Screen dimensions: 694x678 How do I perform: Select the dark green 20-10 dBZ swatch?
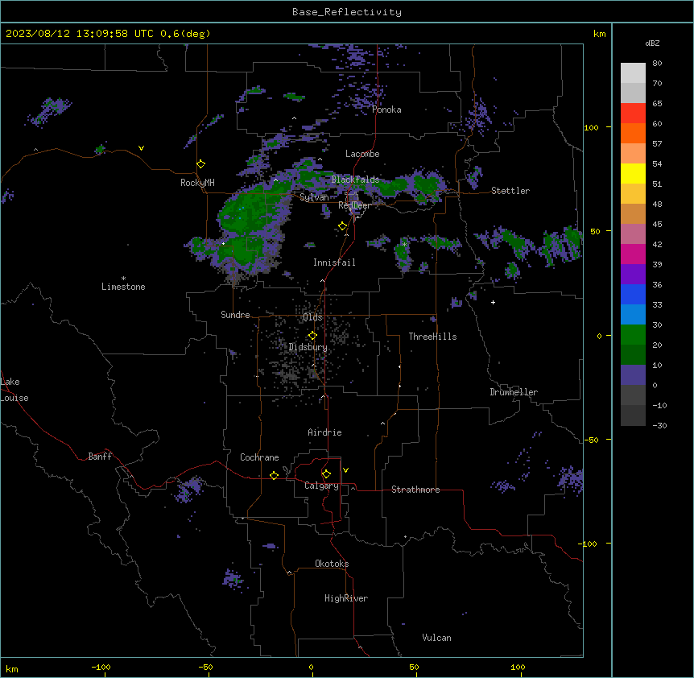tap(633, 355)
